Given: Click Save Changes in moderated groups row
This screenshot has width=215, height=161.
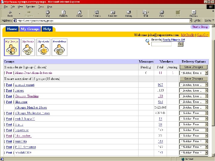Looking at the screenshot, I should tap(193, 67).
